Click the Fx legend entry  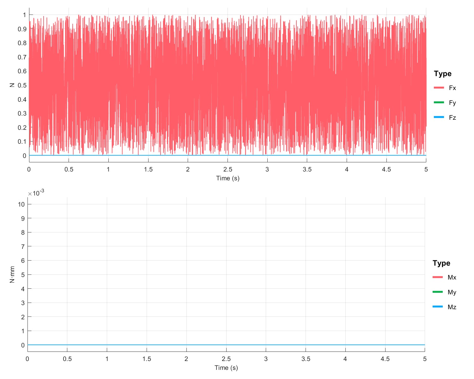click(x=445, y=88)
